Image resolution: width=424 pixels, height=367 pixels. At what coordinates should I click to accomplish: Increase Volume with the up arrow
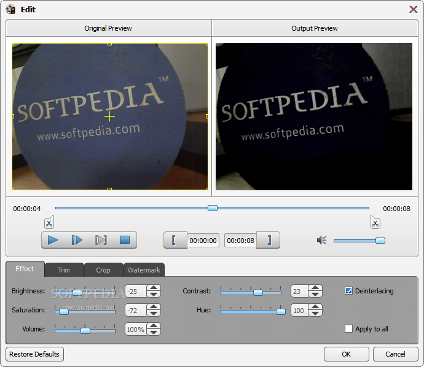[154, 326]
